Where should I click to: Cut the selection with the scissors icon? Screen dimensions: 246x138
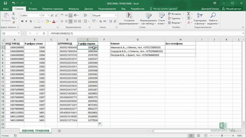pos(13,14)
